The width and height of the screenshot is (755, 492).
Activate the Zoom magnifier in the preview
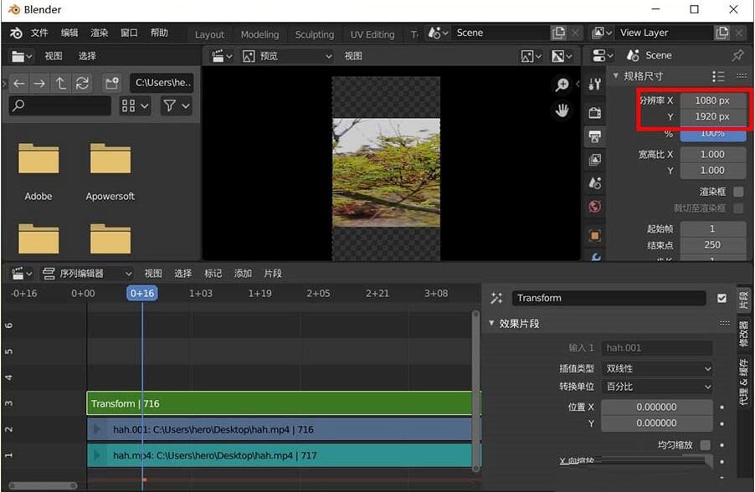562,85
